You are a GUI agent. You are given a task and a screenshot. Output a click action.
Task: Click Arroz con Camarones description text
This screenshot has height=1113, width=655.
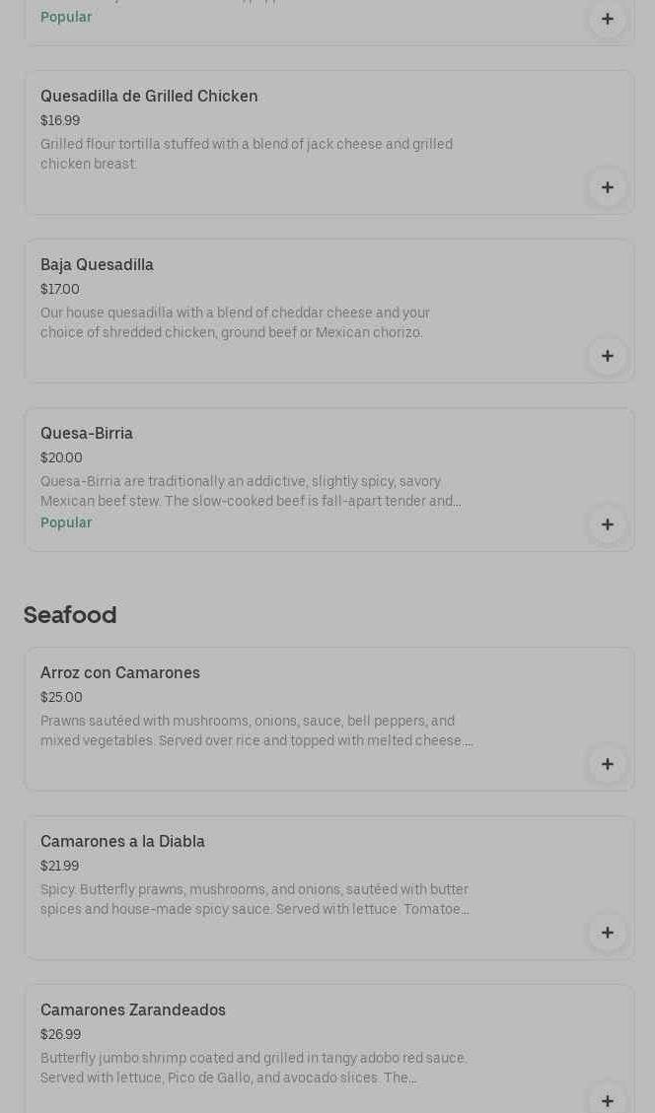pos(256,731)
